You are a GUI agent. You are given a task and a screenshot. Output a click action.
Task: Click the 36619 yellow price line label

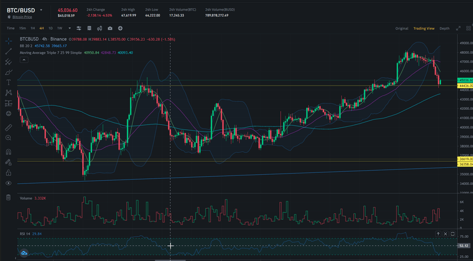465,159
